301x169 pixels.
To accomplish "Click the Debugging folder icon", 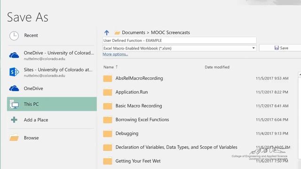I will pos(108,133).
